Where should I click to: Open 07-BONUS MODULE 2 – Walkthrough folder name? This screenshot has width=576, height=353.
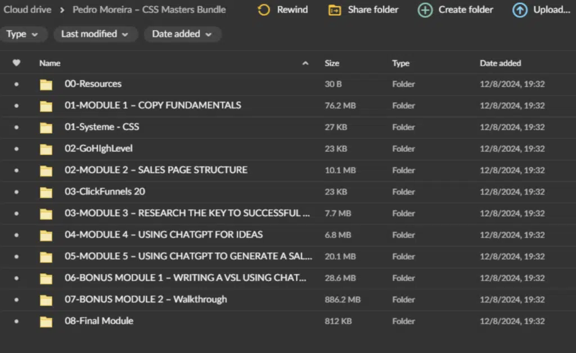coord(146,300)
